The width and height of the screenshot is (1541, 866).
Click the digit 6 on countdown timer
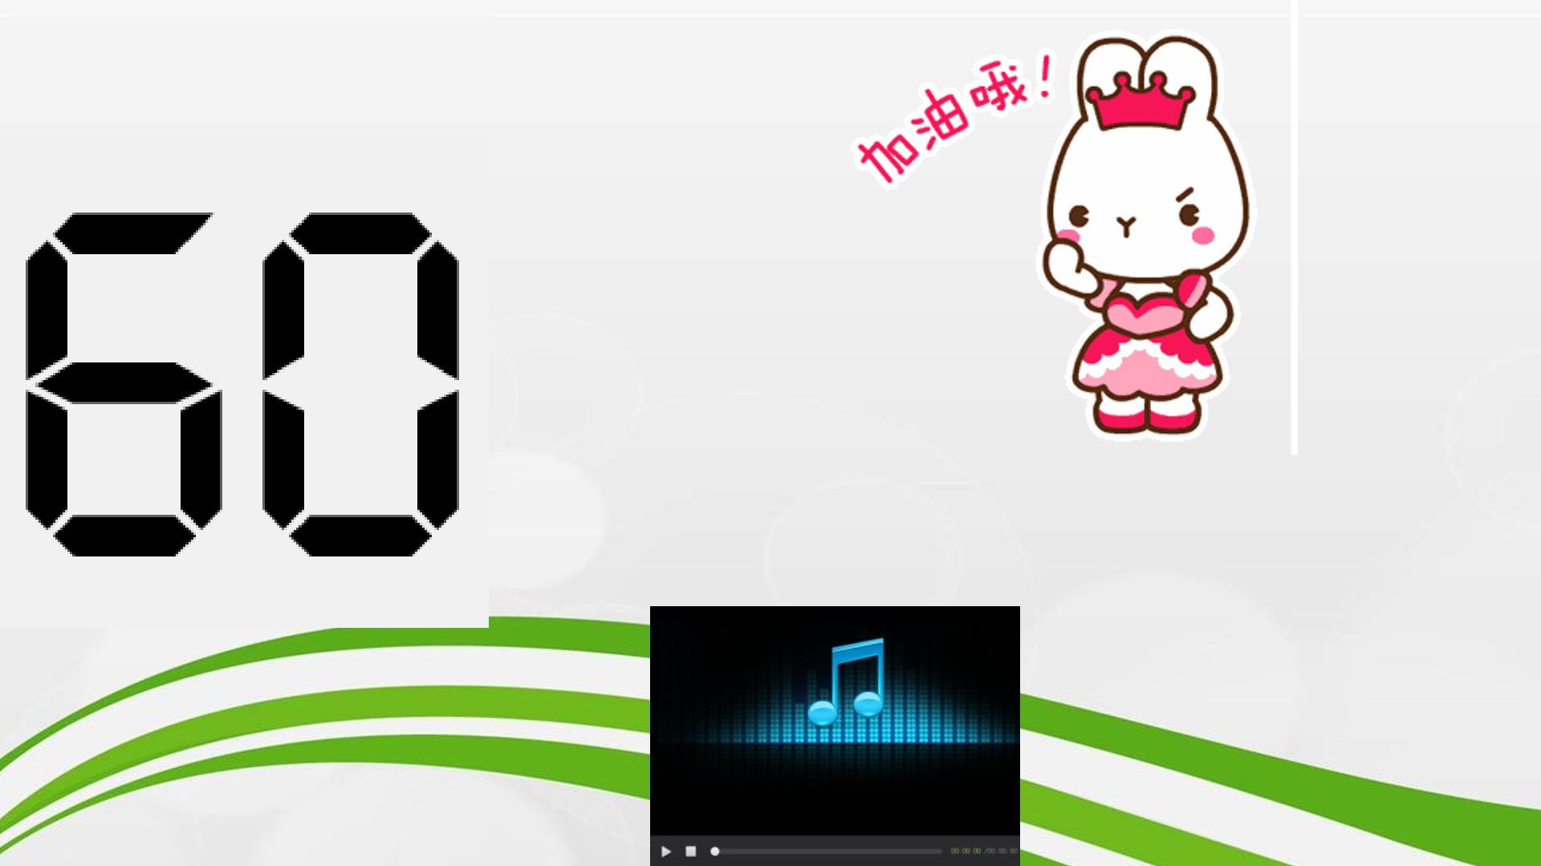tap(123, 384)
